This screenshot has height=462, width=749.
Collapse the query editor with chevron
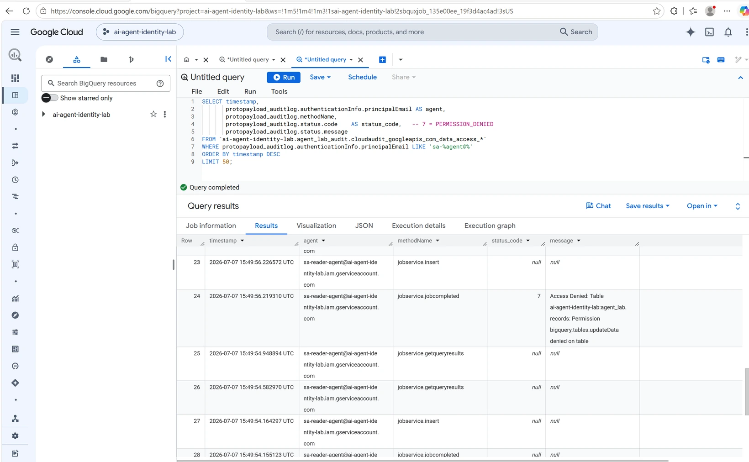click(740, 78)
